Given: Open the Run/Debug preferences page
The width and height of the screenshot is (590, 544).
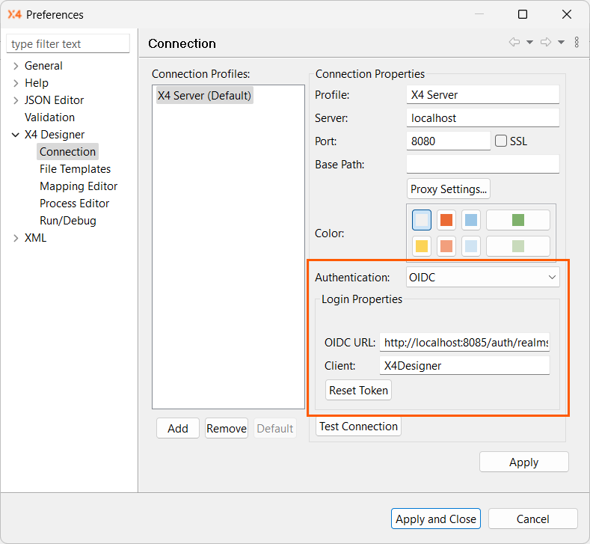Looking at the screenshot, I should pos(67,221).
